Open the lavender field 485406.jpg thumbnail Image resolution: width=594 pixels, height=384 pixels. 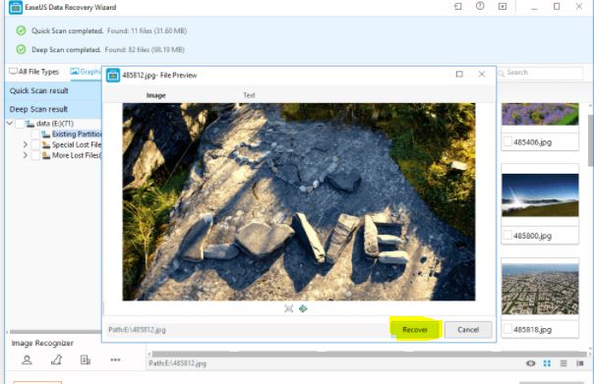click(540, 114)
